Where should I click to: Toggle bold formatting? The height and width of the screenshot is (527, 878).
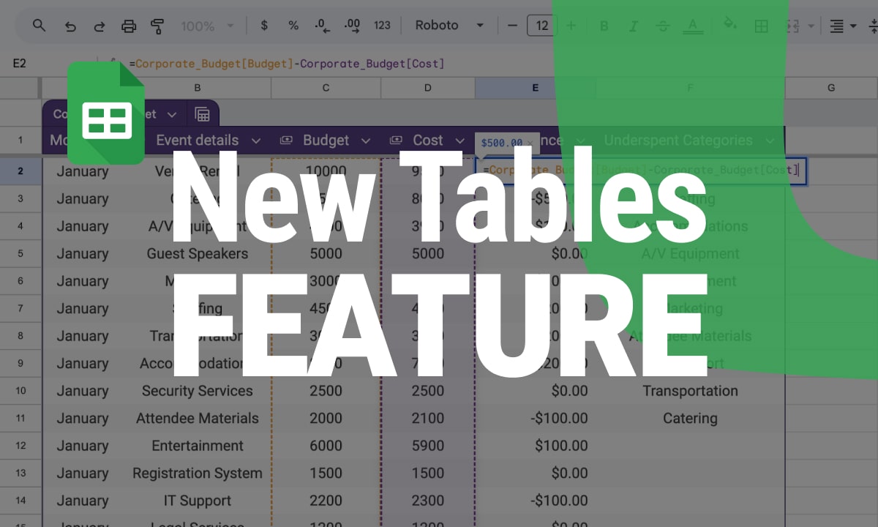(x=604, y=25)
